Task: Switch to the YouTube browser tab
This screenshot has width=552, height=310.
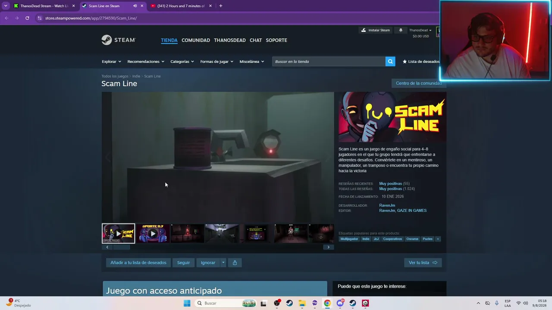Action: (x=182, y=6)
